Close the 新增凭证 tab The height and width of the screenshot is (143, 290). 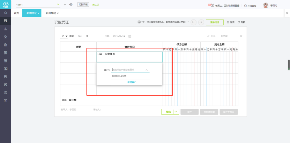point(39,13)
